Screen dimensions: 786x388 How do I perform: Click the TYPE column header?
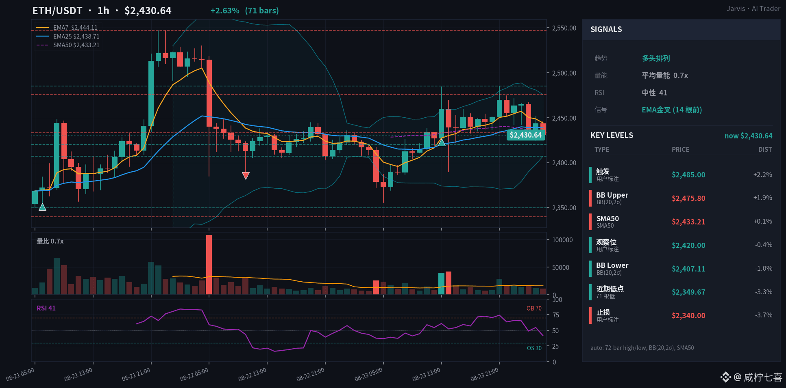[602, 149]
